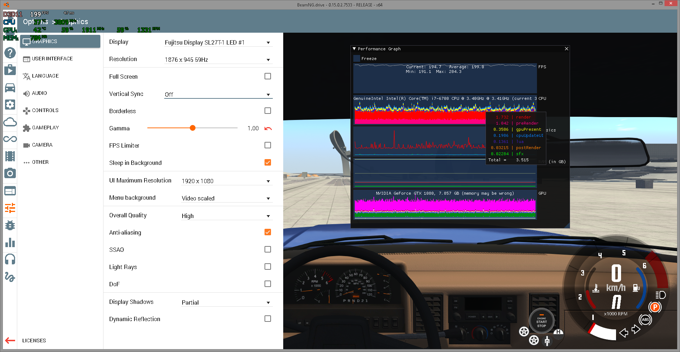Uncheck Sleep in Background

click(268, 162)
